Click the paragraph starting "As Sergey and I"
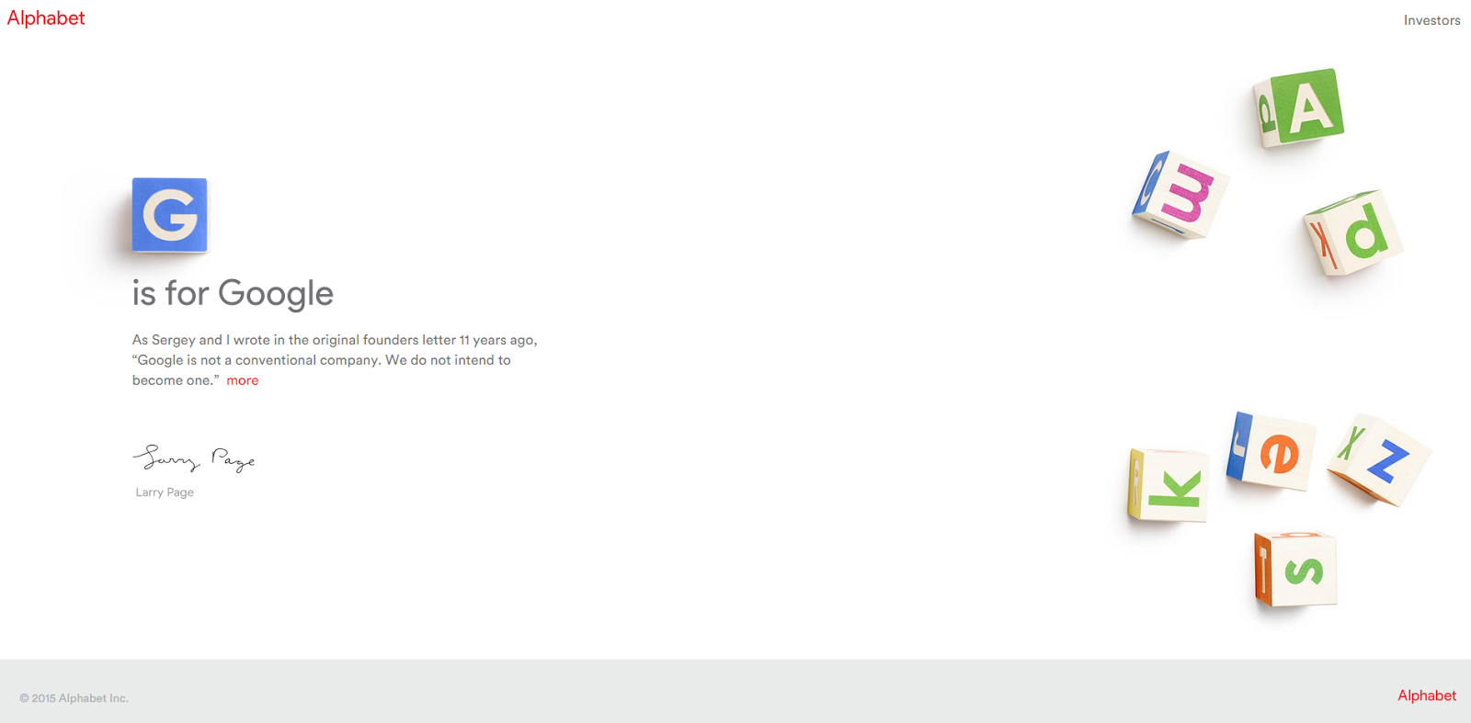Screen dimensions: 1471x723 tap(335, 360)
